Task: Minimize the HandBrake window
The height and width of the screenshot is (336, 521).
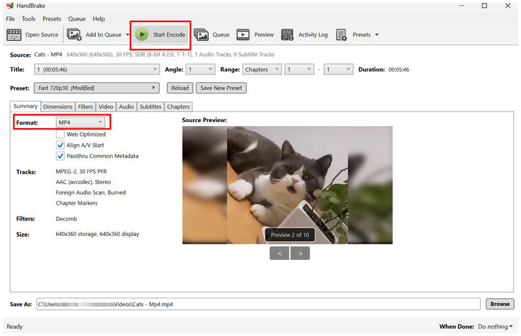Action: (462, 6)
